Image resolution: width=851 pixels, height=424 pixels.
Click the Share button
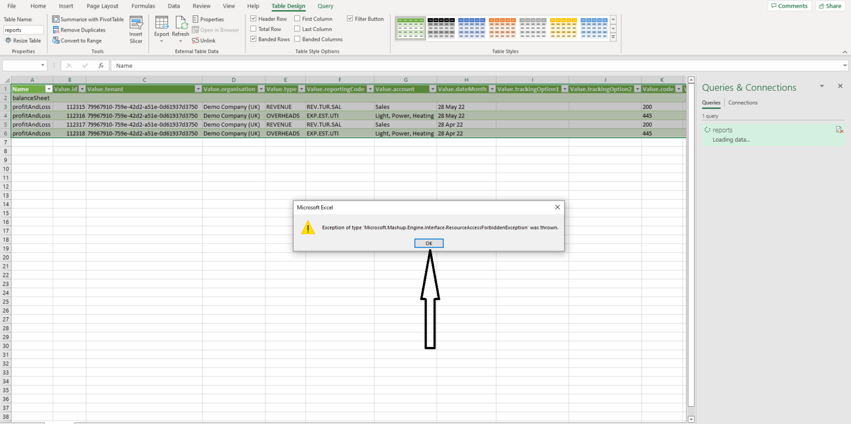[x=829, y=6]
